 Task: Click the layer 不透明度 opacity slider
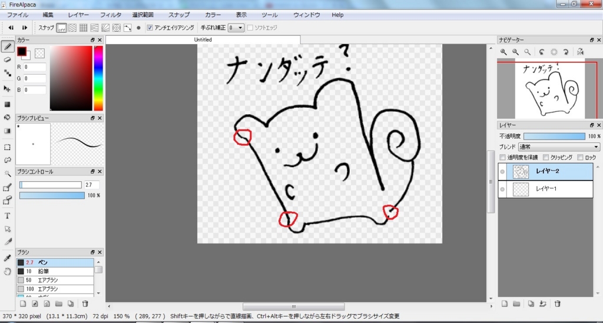tap(554, 136)
